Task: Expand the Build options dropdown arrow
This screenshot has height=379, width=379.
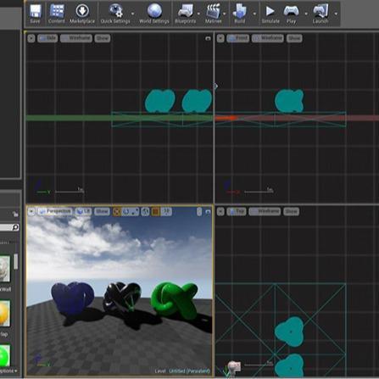Action: click(x=254, y=14)
